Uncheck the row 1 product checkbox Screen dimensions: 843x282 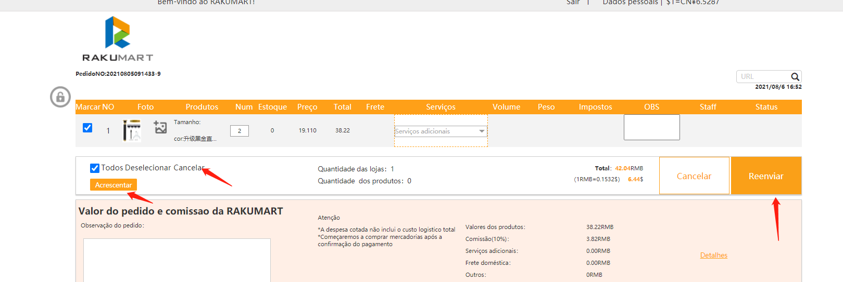coord(87,128)
